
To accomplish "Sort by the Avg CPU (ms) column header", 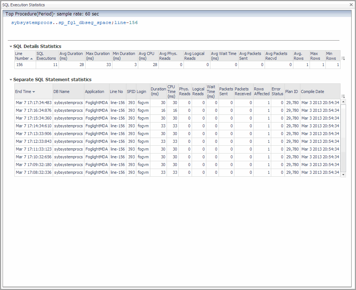I will pos(147,56).
